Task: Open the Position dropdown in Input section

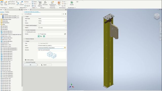Action: [52, 23]
